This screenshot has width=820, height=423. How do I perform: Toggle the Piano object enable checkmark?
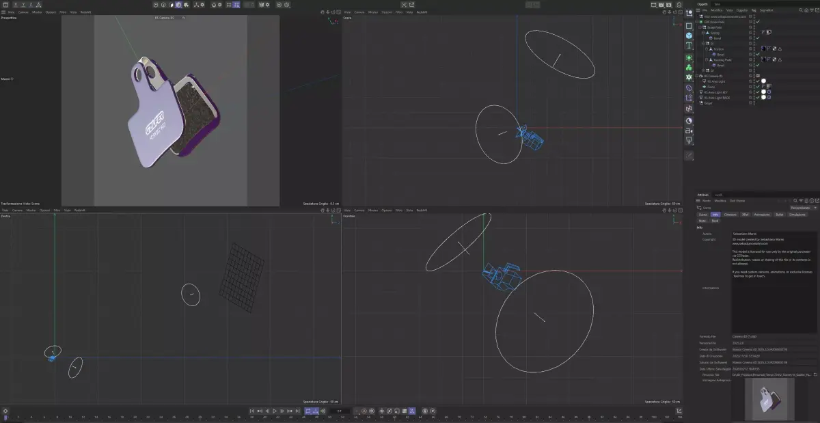point(758,87)
